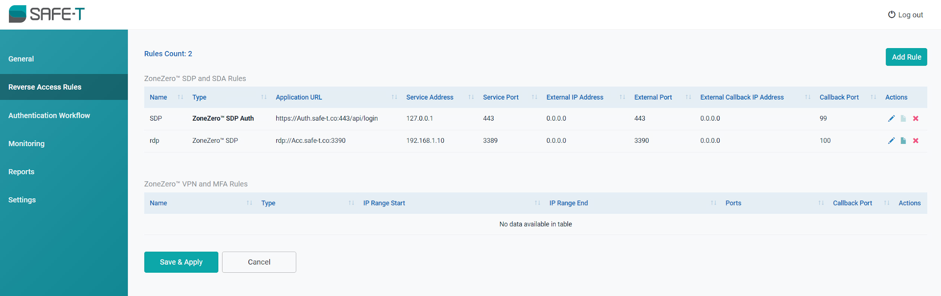Open the General section
The width and height of the screenshot is (941, 296).
pyautogui.click(x=21, y=59)
